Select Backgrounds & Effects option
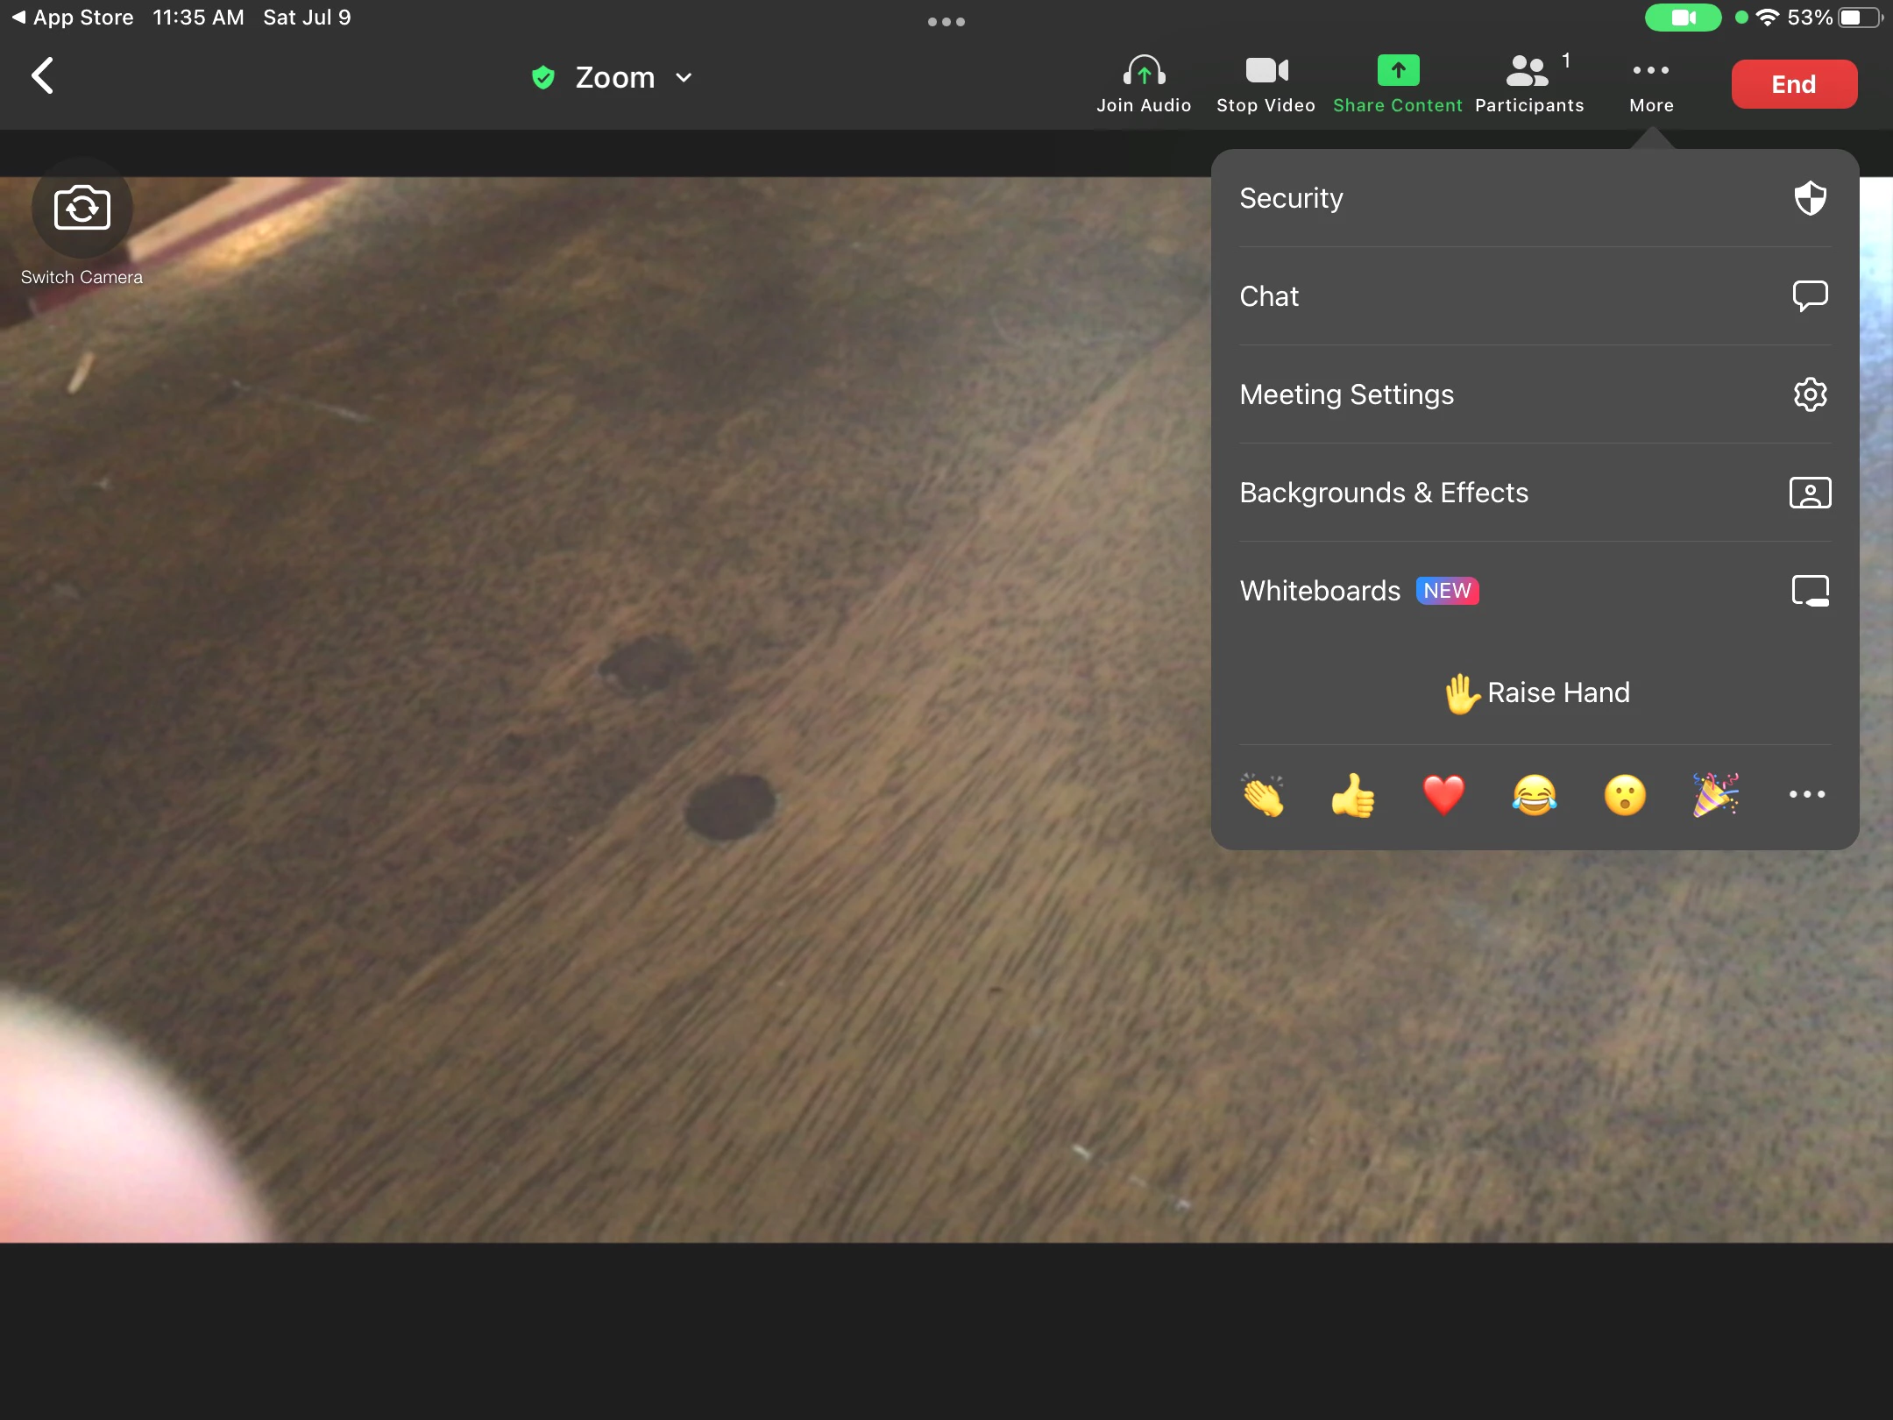This screenshot has width=1893, height=1420. tap(1534, 493)
